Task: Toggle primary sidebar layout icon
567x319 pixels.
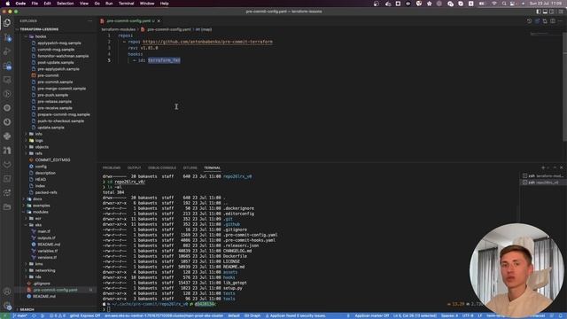Action: [x=539, y=12]
